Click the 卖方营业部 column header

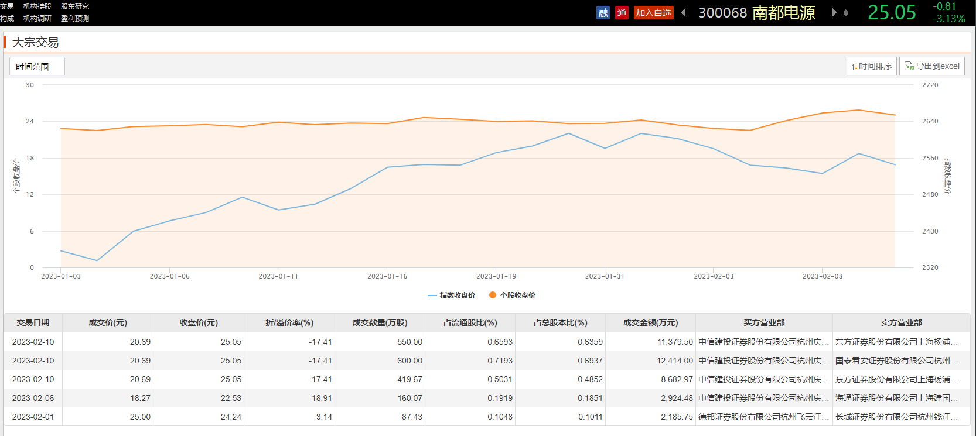pyautogui.click(x=902, y=322)
